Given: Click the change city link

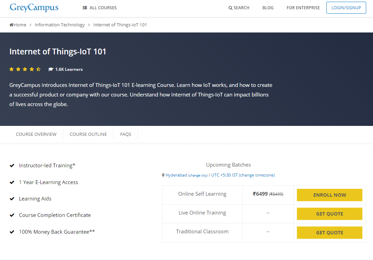Looking at the screenshot, I should (x=198, y=175).
